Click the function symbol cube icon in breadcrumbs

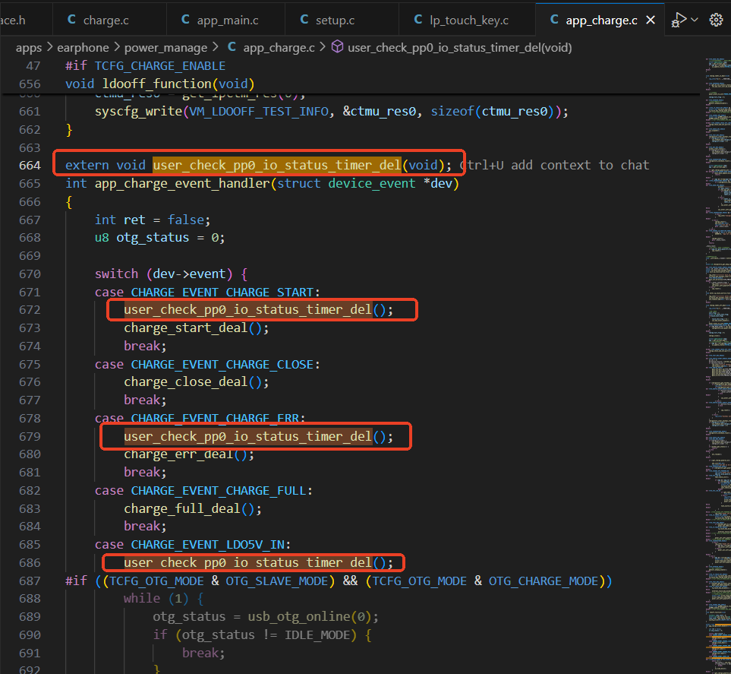point(337,47)
